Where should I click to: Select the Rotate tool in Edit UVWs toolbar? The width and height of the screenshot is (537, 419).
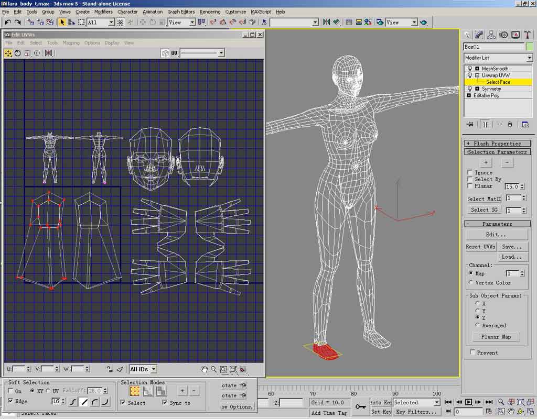point(18,53)
